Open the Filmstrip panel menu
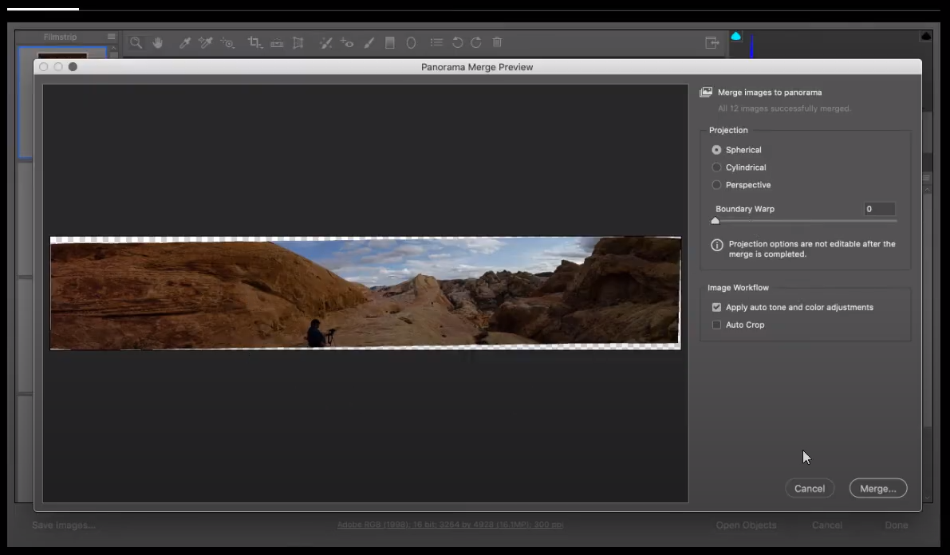Viewport: 950px width, 555px height. pyautogui.click(x=110, y=36)
